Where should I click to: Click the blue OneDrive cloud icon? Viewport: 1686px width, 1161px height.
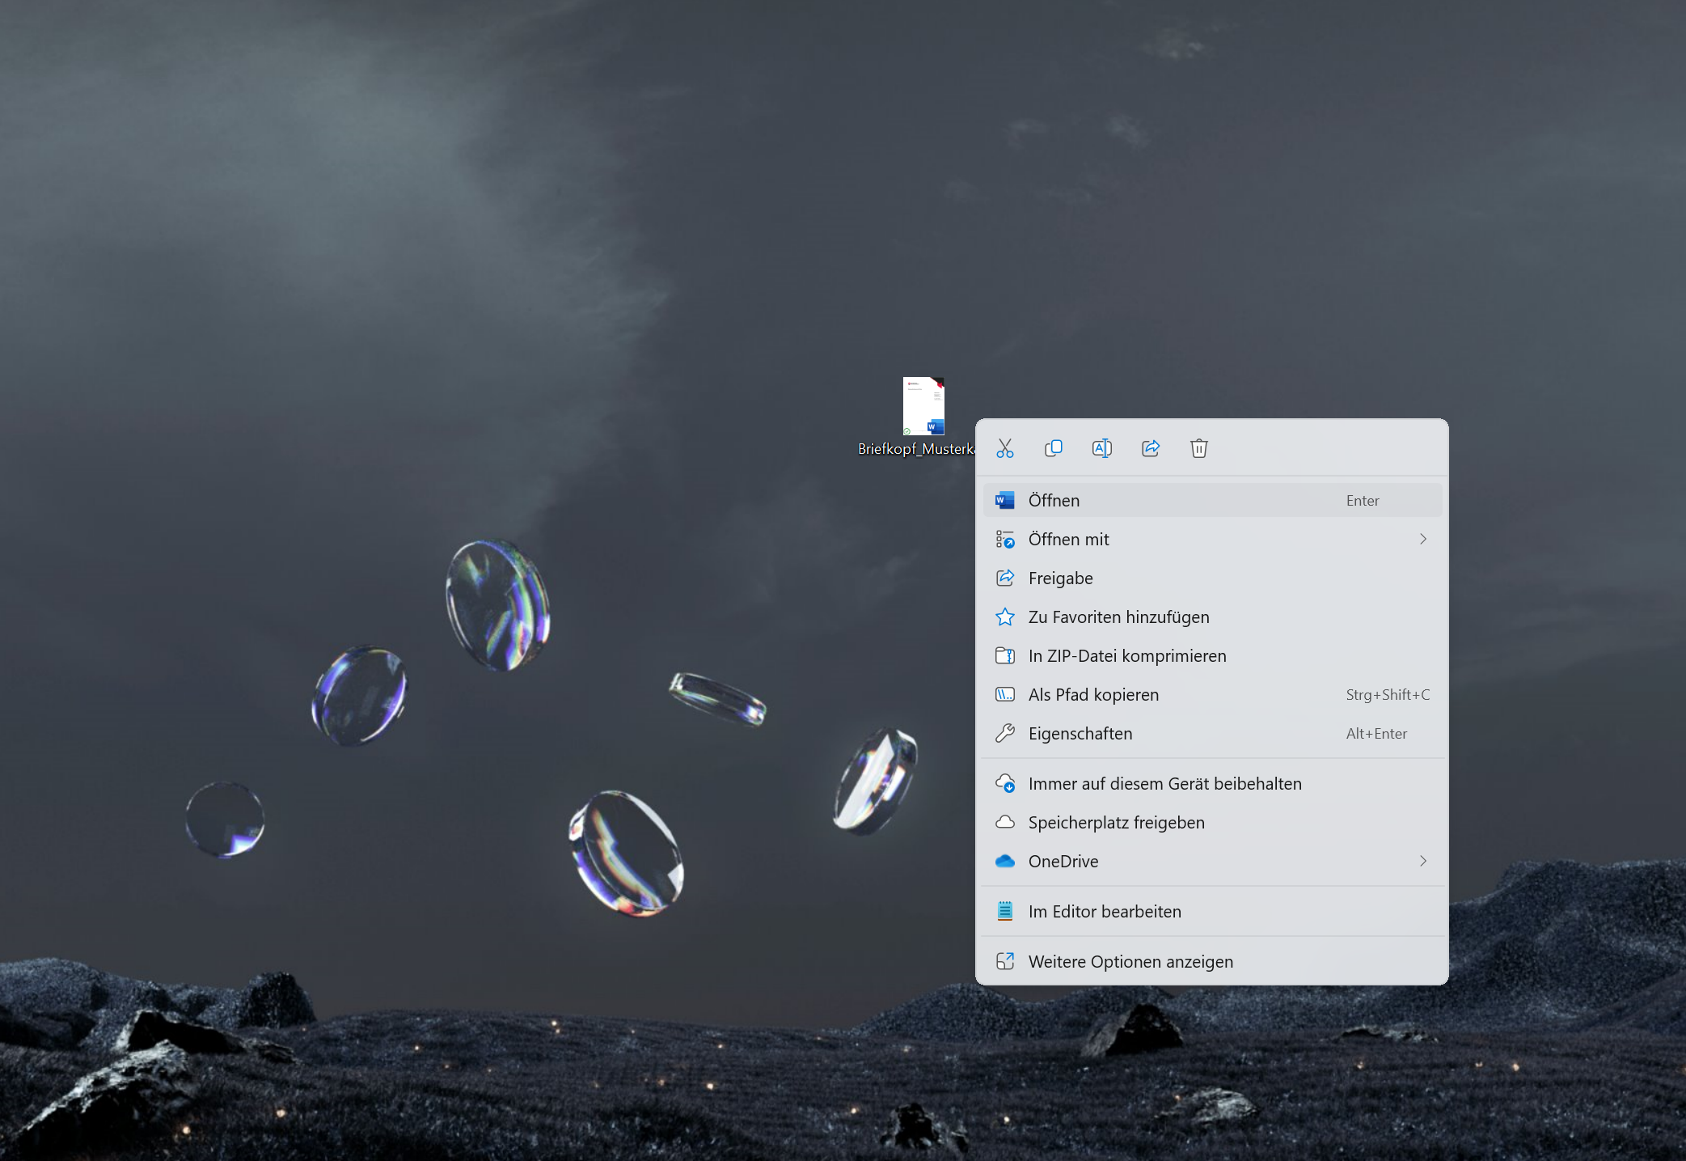point(1004,862)
